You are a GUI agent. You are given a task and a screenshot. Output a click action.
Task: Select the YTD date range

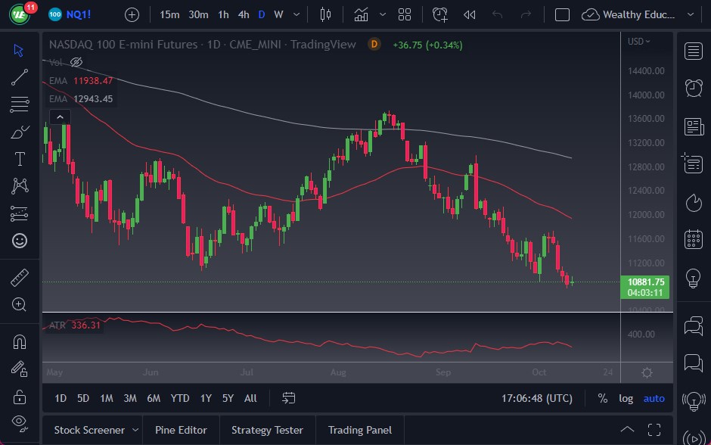pos(179,398)
